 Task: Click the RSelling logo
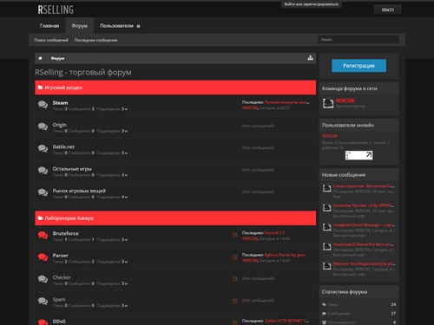[56, 10]
